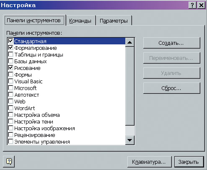207x170 pixels.
Task: Click the vertical scrollbar track of the list
Action: (130, 86)
